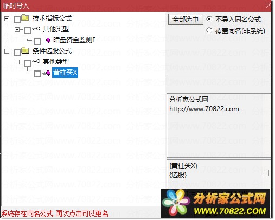This screenshot has height=220, width=275.
Task: Select the highlighted 黄柱买X formula entry
Action: tap(65, 73)
